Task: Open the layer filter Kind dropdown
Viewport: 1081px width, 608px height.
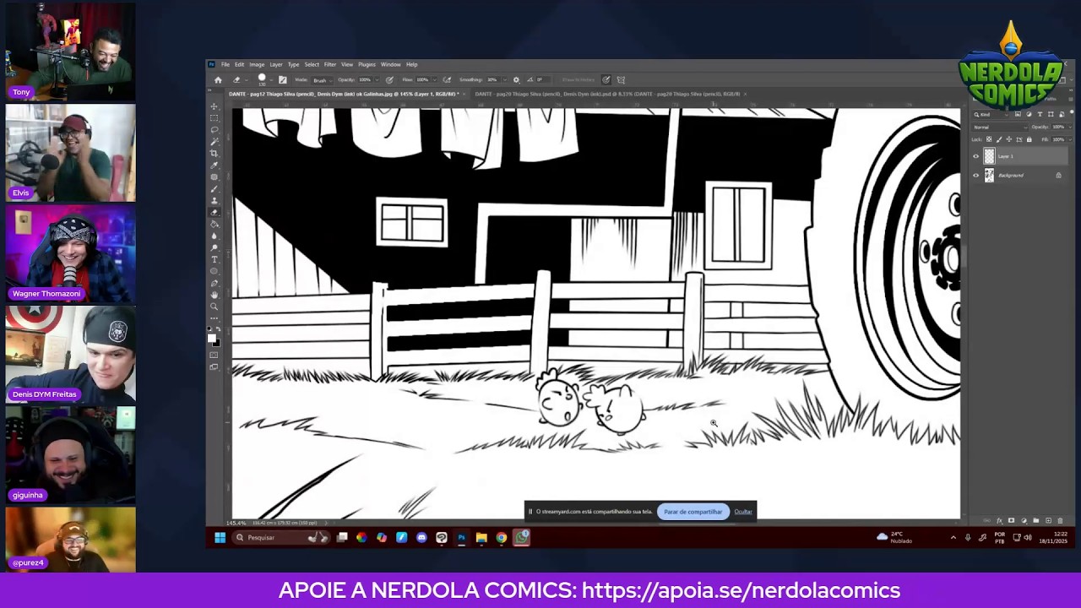Action: click(992, 114)
